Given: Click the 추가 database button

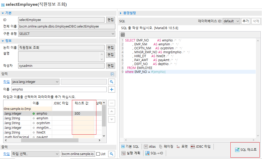Looking at the screenshot, I should point(245,21).
